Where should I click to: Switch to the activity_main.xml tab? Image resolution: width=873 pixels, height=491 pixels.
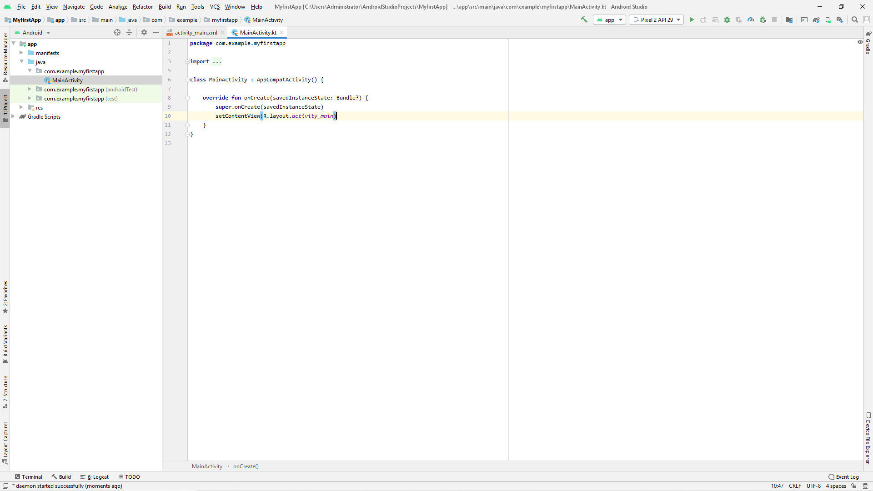point(196,32)
